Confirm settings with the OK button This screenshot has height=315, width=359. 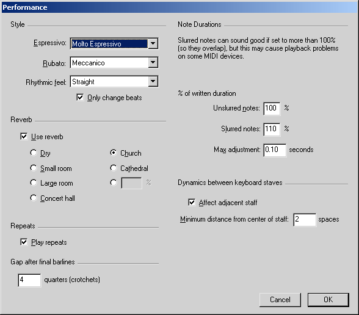tap(328, 300)
